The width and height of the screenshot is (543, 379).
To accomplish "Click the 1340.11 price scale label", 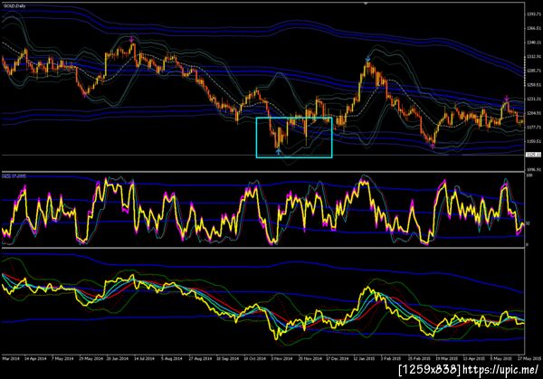I will tap(534, 43).
